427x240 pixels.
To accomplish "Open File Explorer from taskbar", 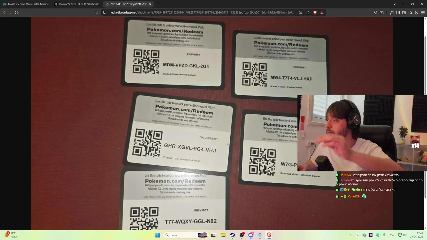I will point(223,235).
